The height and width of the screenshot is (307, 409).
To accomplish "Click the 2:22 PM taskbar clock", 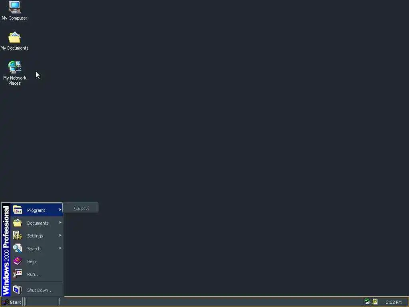I will [393, 302].
